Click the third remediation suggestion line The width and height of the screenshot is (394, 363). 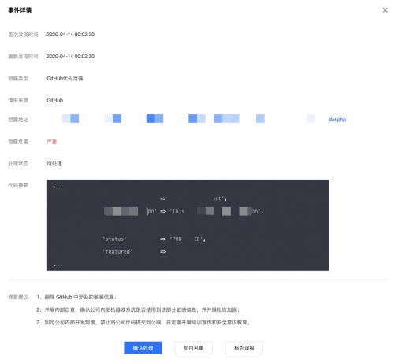(143, 322)
